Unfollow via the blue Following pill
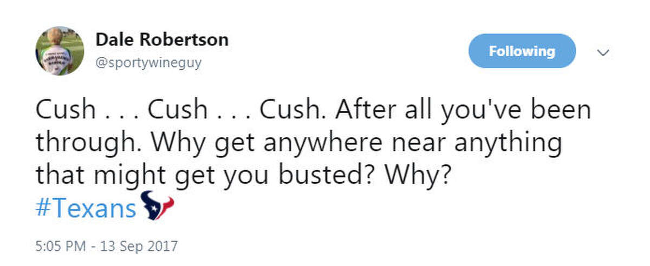 (x=522, y=51)
